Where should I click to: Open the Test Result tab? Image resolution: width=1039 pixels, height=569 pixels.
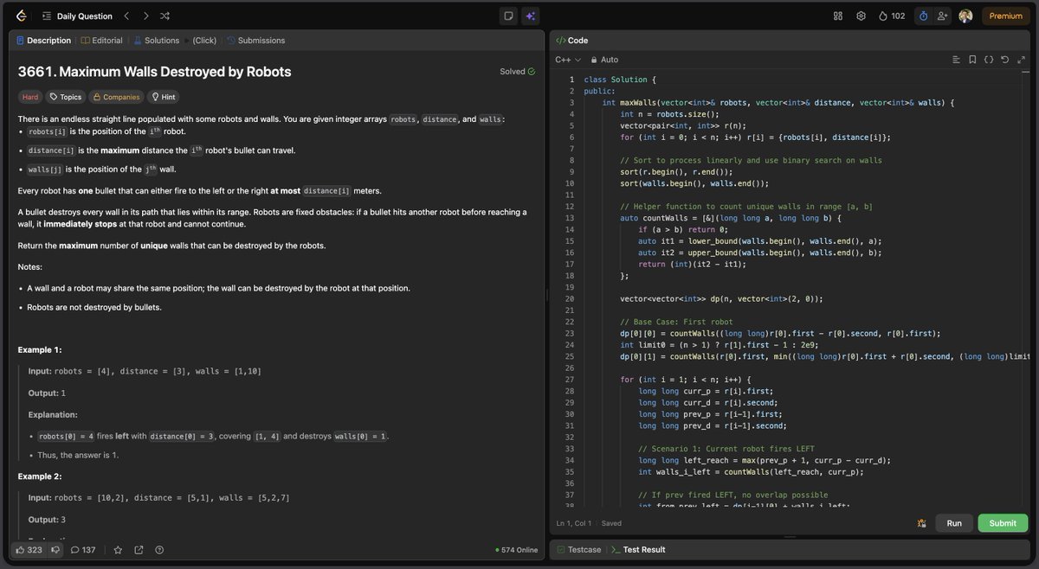pyautogui.click(x=638, y=550)
